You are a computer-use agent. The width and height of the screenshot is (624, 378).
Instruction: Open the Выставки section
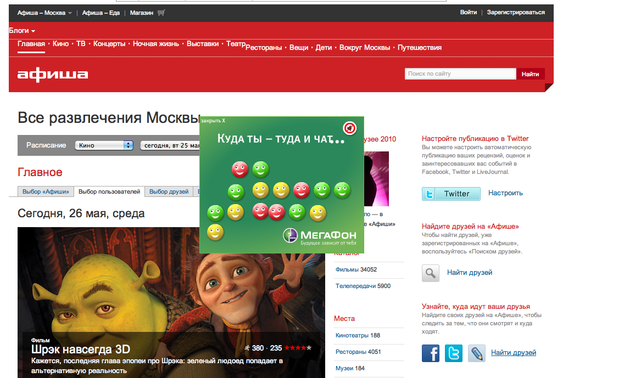pyautogui.click(x=203, y=44)
